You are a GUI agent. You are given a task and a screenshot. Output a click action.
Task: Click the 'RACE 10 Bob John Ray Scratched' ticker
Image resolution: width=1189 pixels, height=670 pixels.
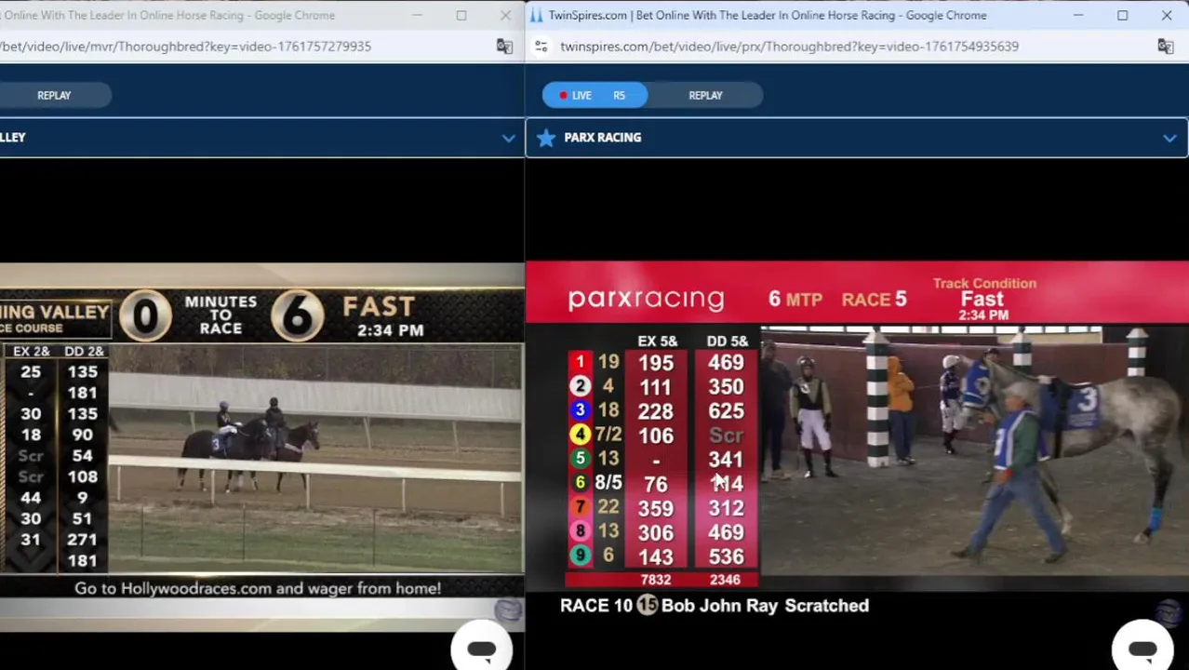click(x=715, y=606)
